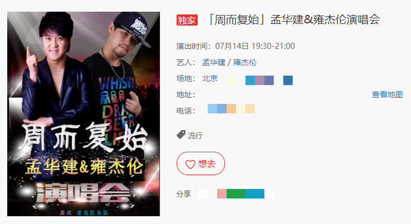
Task: Click the light blue venue name block
Action: coord(250,80)
